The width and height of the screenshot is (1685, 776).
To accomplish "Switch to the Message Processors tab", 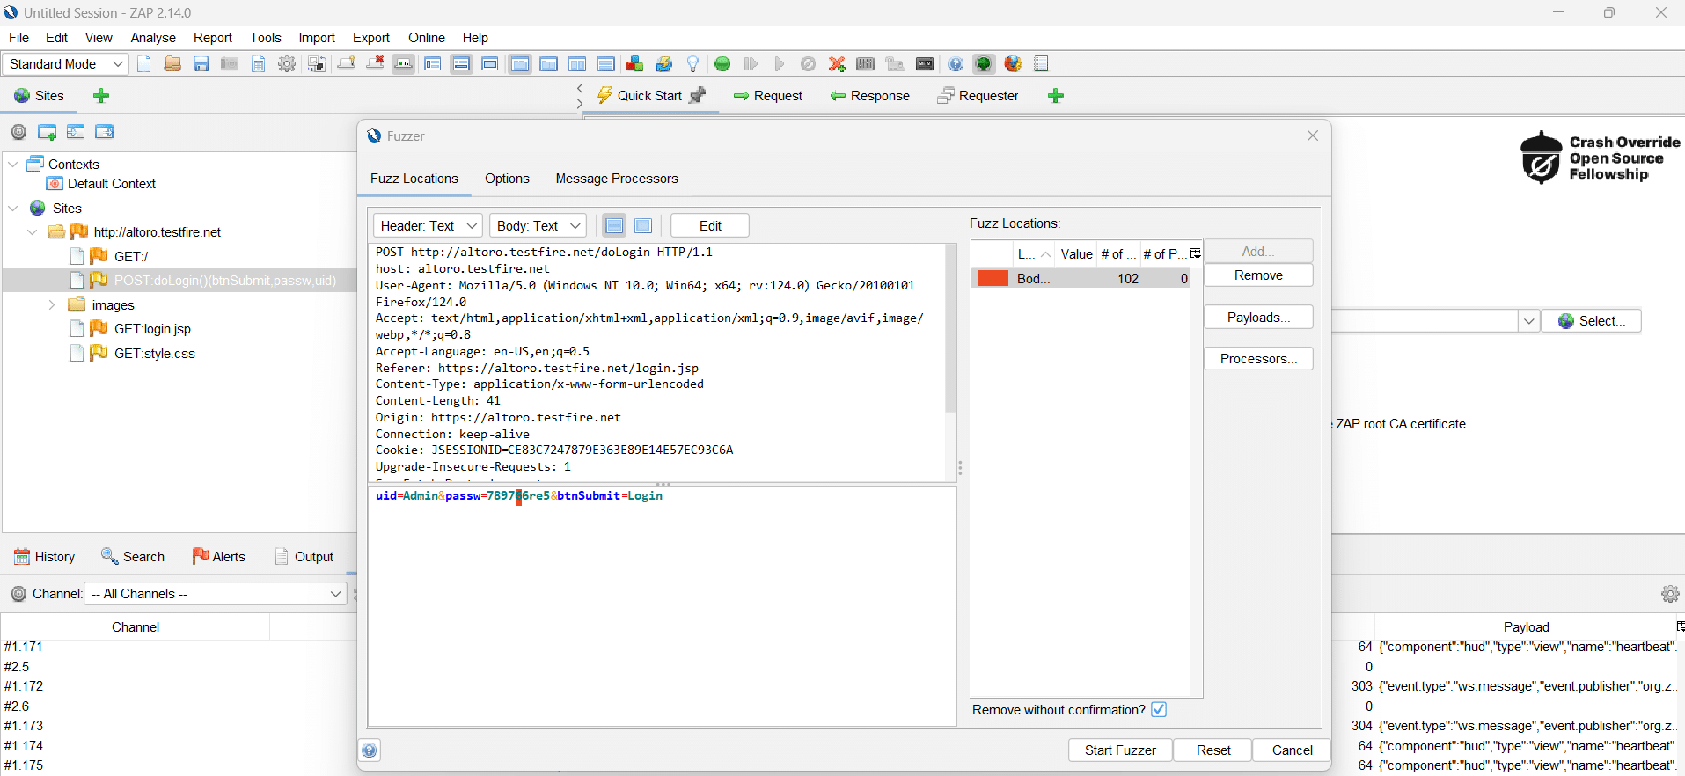I will click(x=616, y=179).
